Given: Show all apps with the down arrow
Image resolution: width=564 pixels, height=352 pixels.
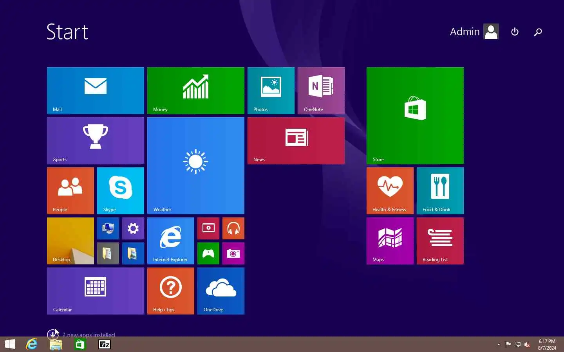Looking at the screenshot, I should coord(52,334).
